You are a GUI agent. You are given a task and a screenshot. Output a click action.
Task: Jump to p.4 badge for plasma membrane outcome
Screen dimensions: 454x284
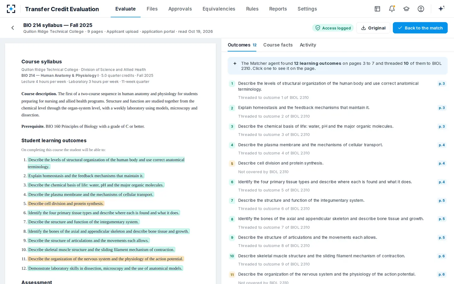(x=442, y=145)
